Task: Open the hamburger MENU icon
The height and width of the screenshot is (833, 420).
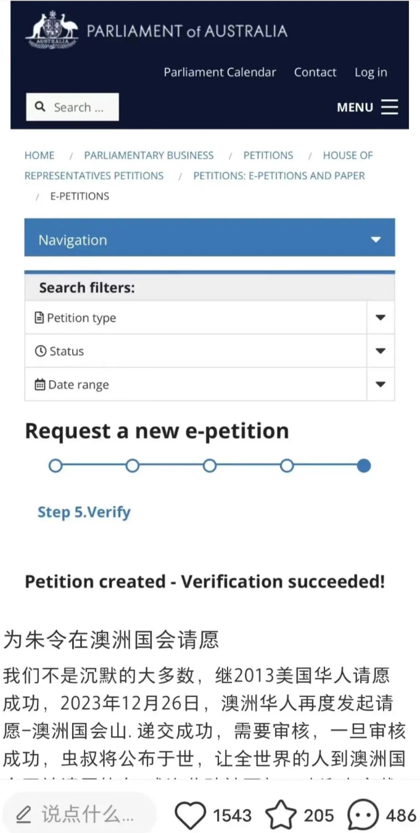Action: pos(389,107)
